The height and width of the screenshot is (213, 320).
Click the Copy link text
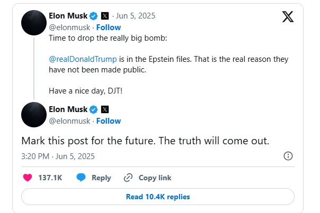click(155, 178)
